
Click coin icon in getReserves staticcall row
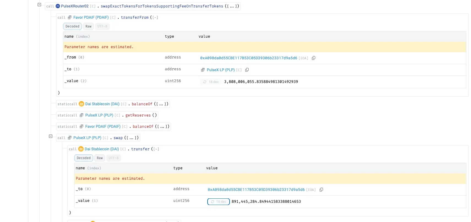[x=81, y=115]
